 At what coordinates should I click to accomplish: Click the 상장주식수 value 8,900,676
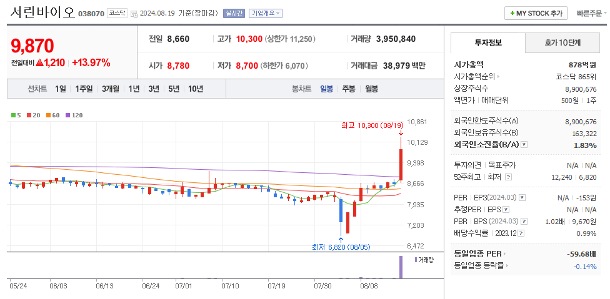(x=581, y=89)
